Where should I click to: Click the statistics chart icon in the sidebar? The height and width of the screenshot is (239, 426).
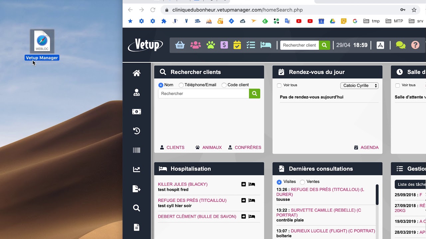pos(136,169)
